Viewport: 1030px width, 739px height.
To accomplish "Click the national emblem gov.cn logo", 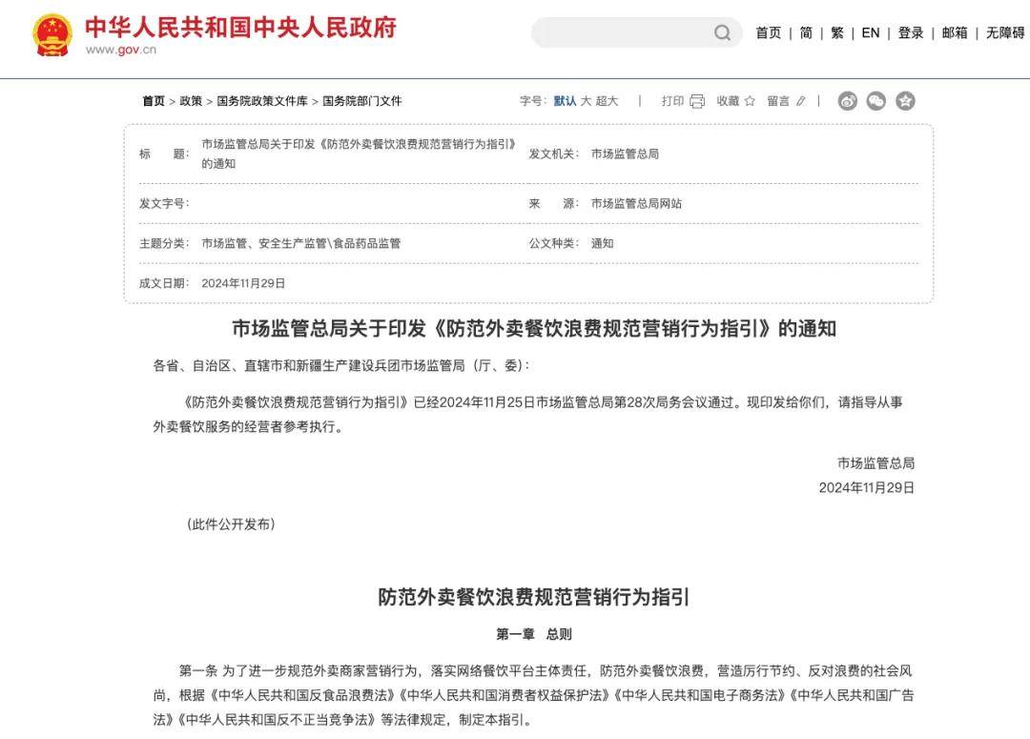I will pyautogui.click(x=52, y=35).
